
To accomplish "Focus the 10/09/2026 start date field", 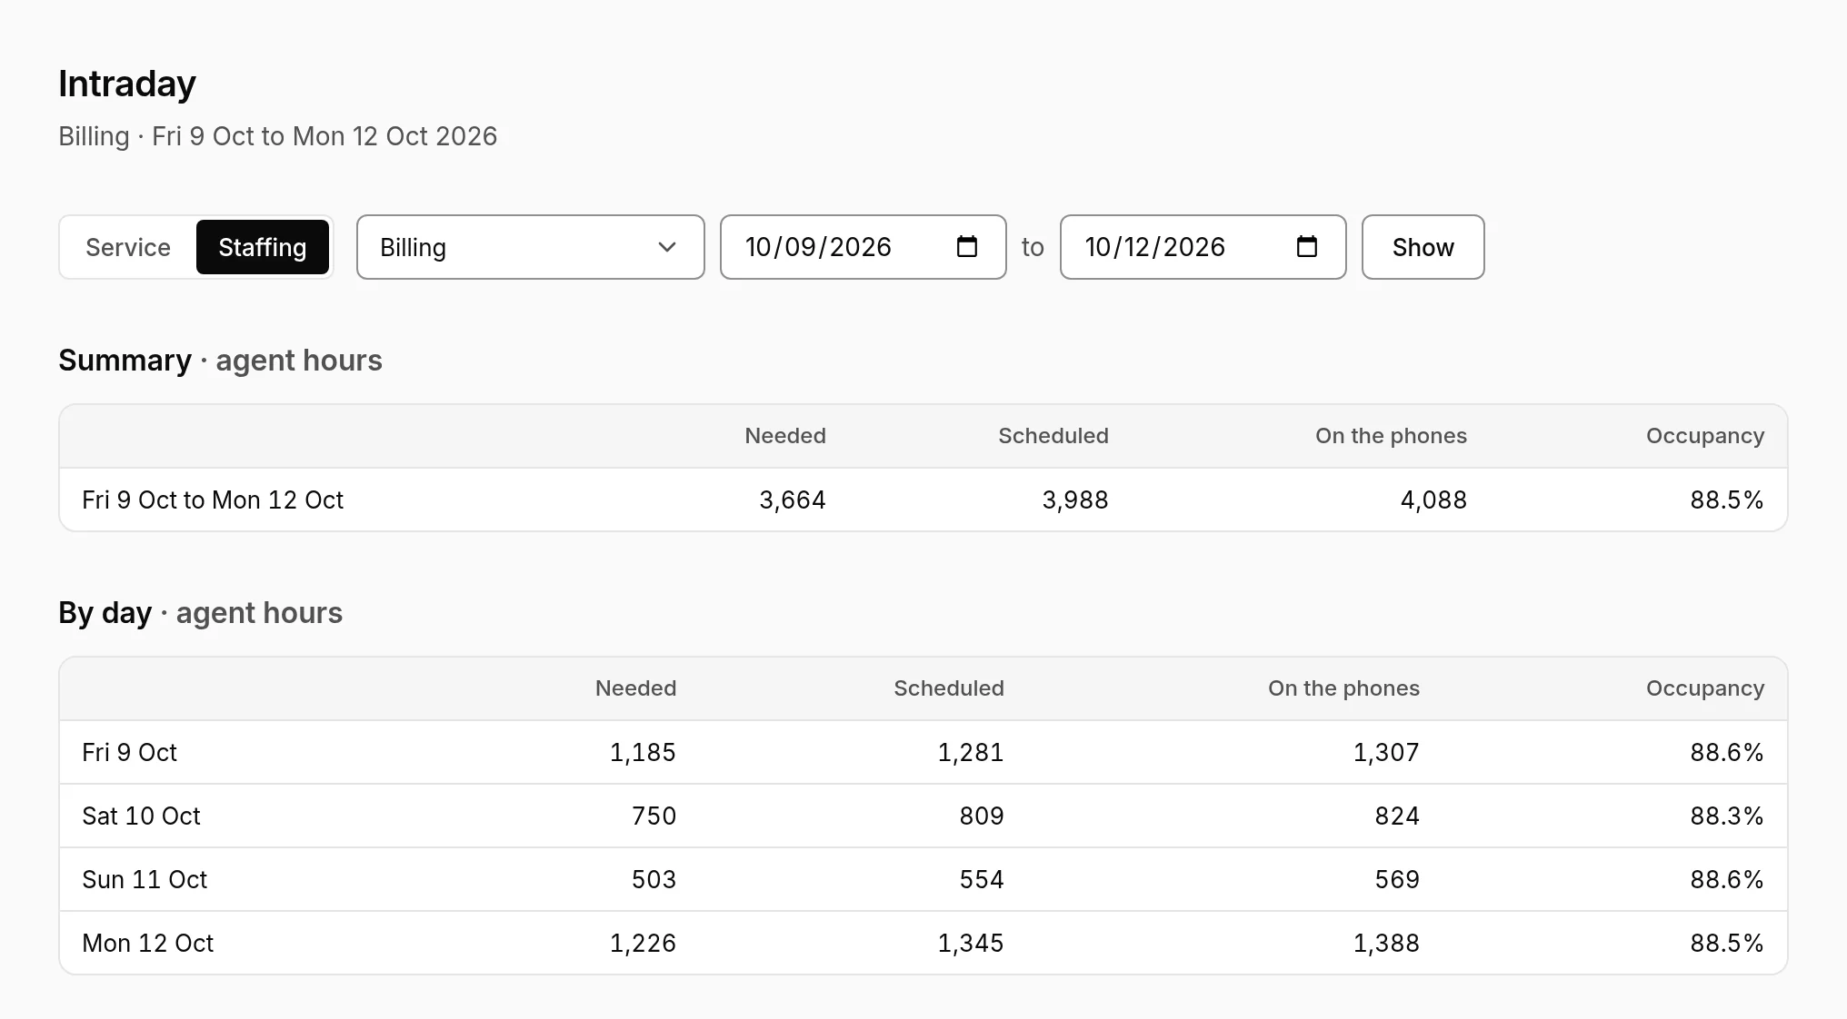I will [864, 247].
